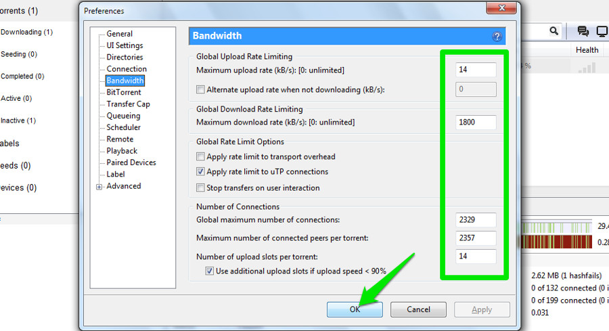Go to Transfer Cap settings
The width and height of the screenshot is (609, 331).
(x=128, y=104)
